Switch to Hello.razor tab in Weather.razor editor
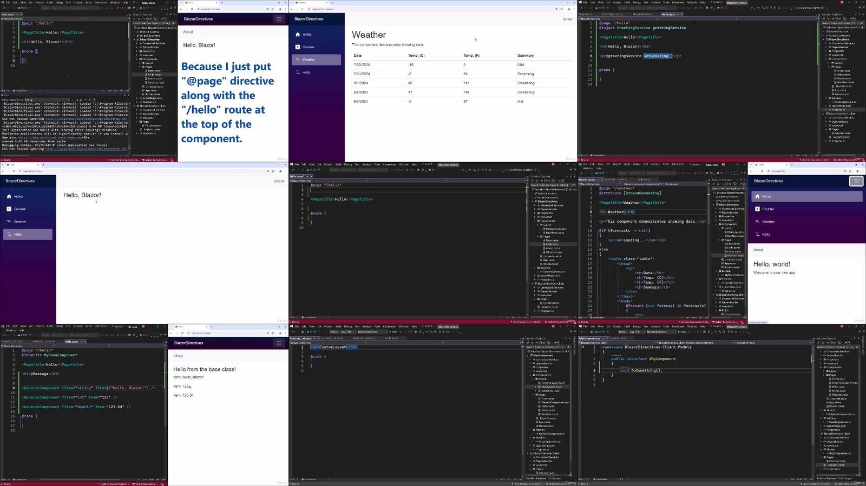 [644, 179]
